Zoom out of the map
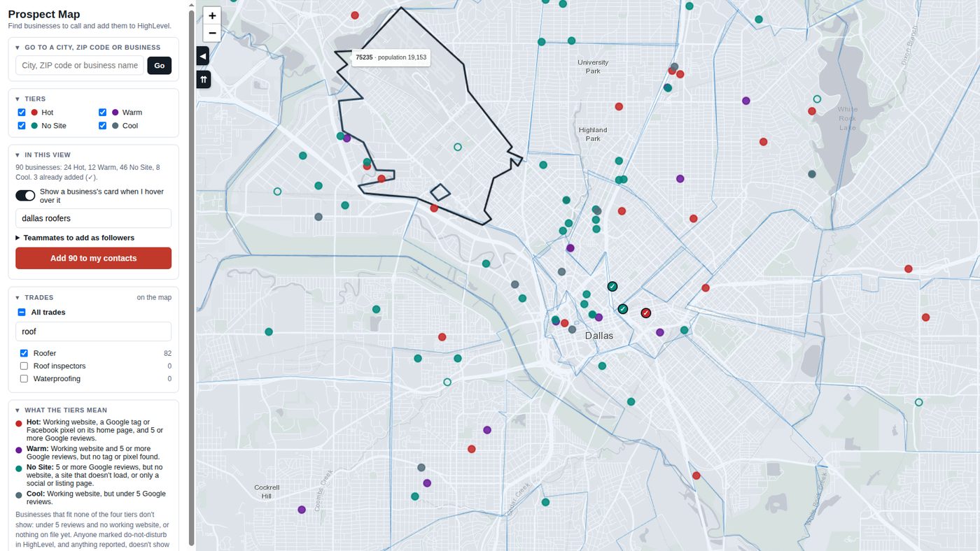Viewport: 980px width, 551px height. (x=212, y=33)
